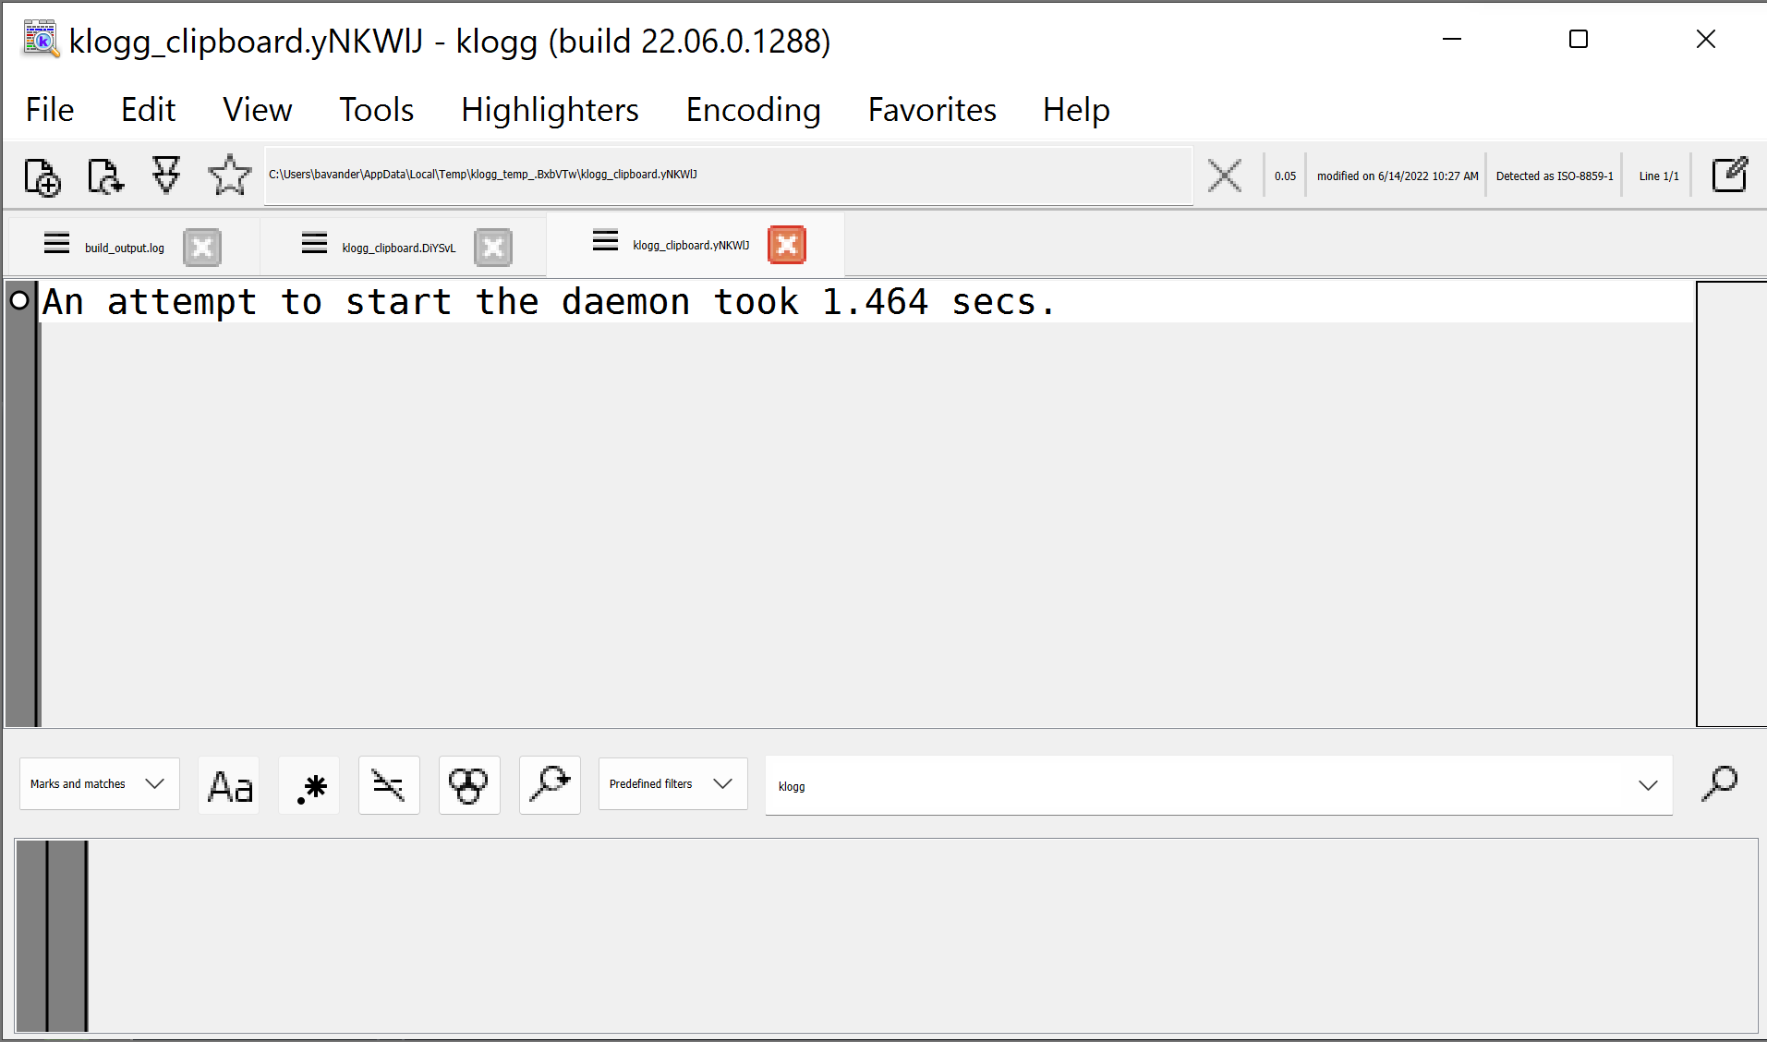
Task: Click the hamburger icon on build_output.log tab
Action: pos(56,244)
